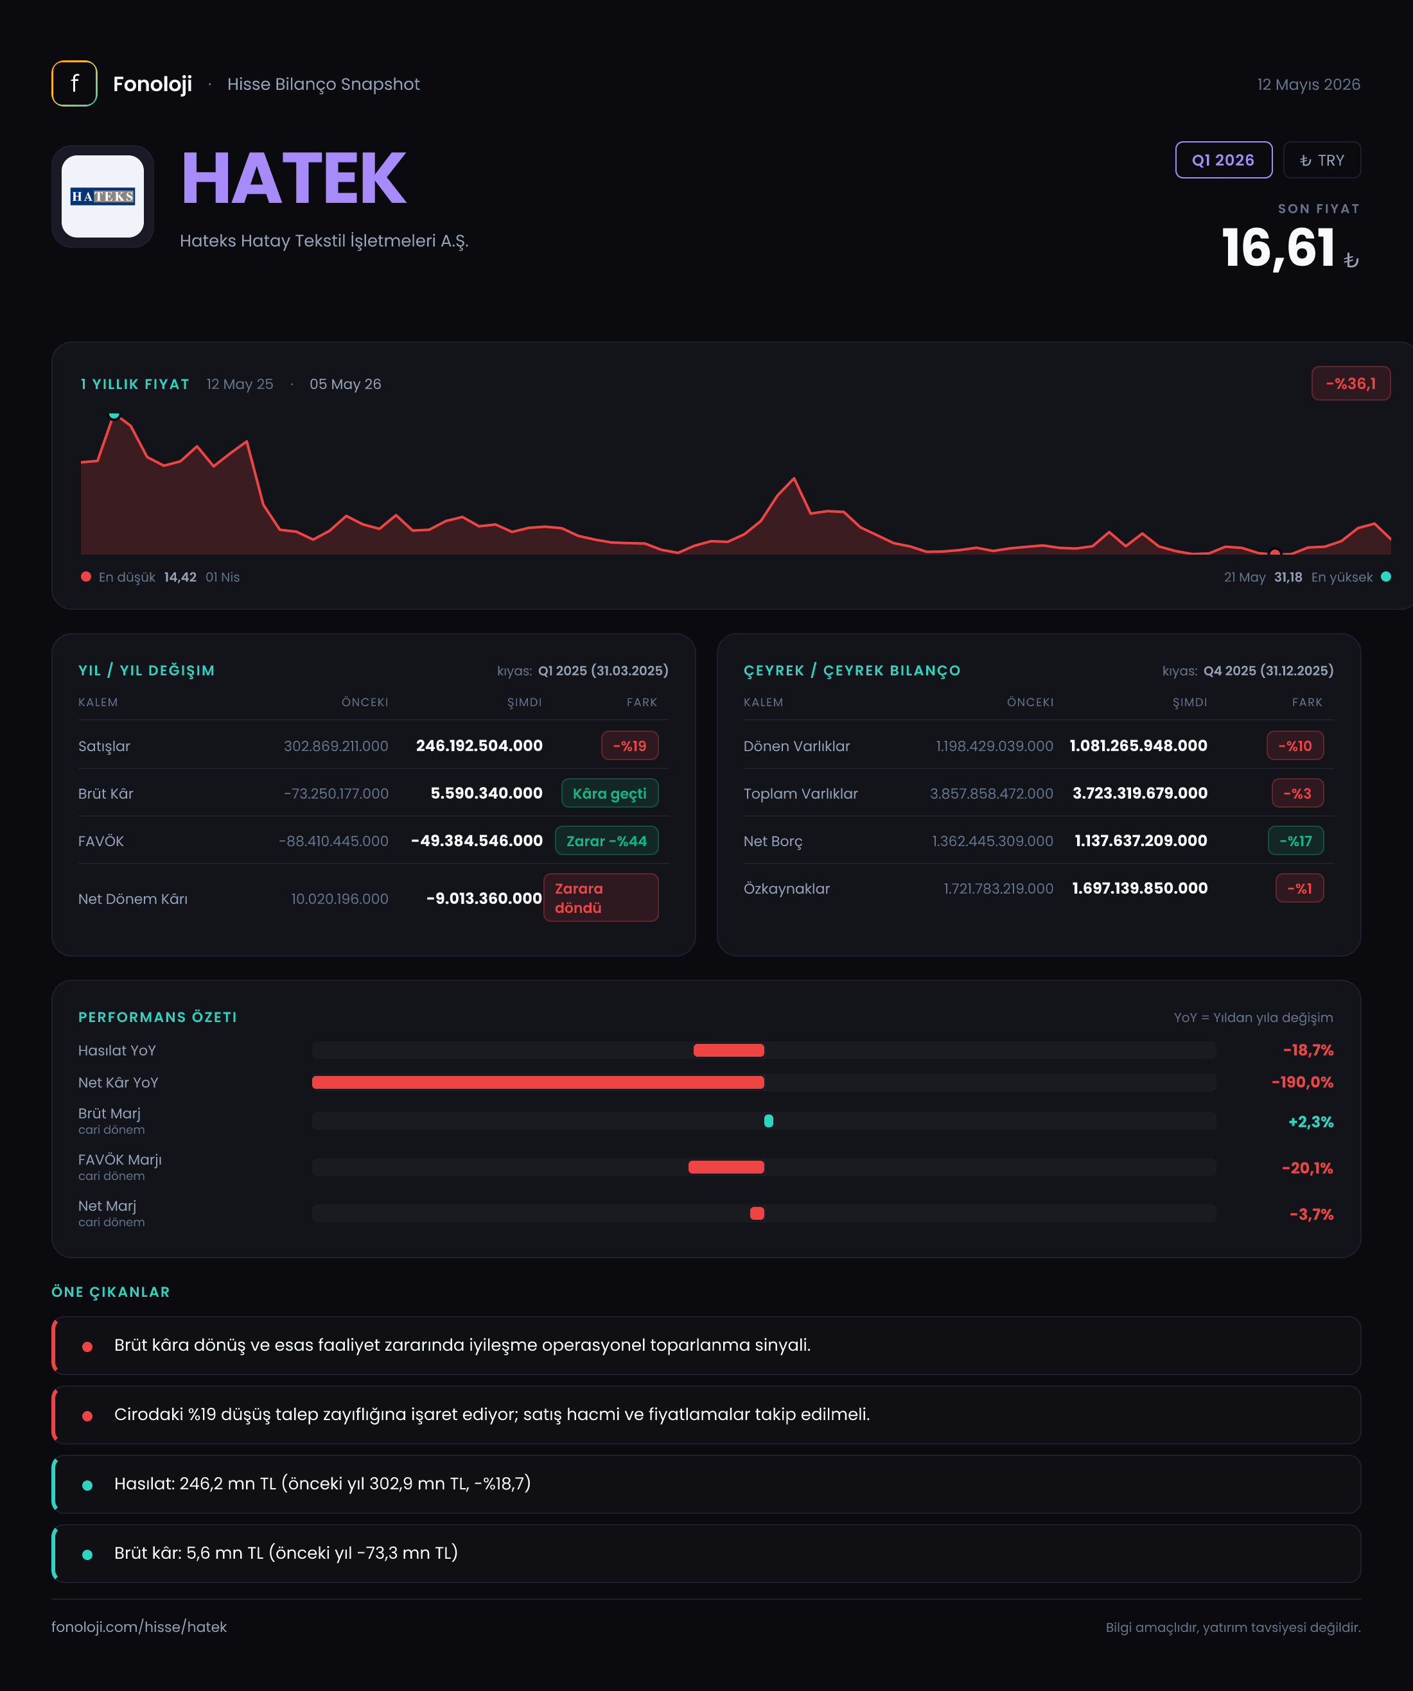
Task: Click the 'Hasılat: 246,2 mn TL' highlight card
Action: (x=706, y=1484)
